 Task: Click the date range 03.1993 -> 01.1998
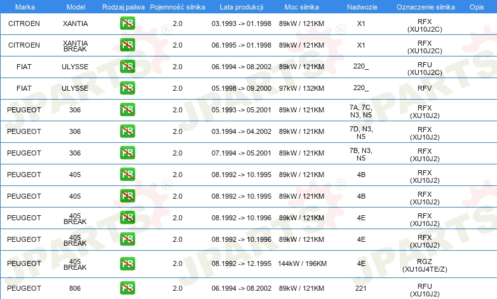click(x=242, y=23)
